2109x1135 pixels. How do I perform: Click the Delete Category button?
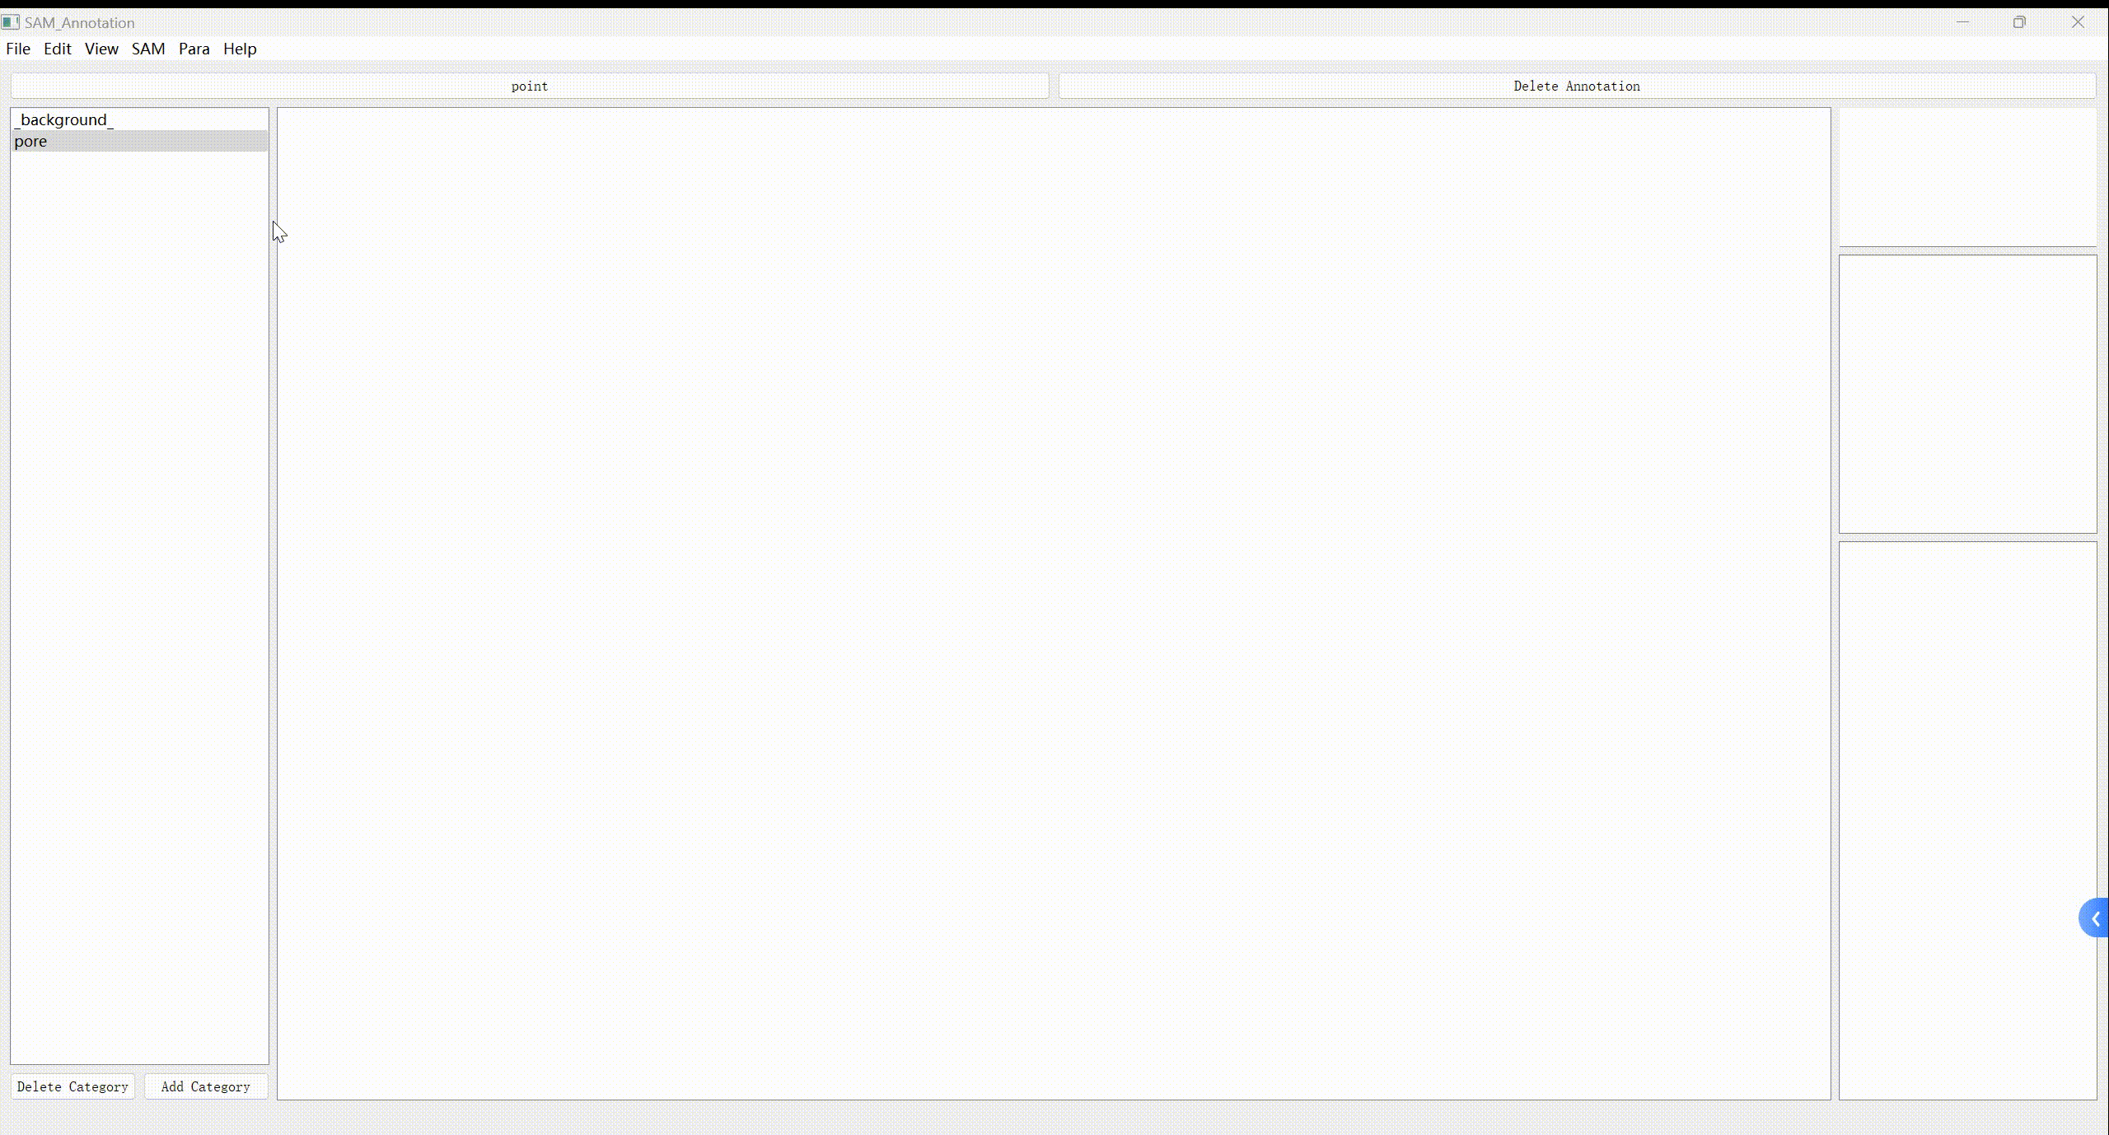pos(72,1086)
